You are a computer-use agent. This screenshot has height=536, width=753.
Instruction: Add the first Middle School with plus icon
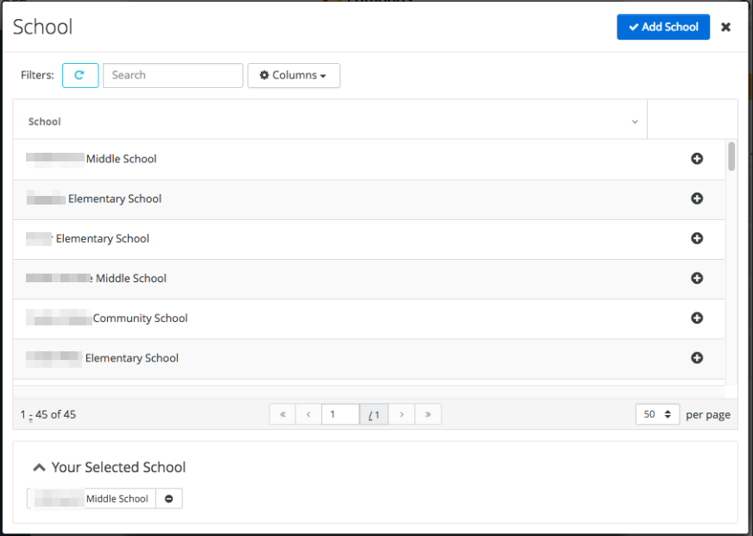click(697, 159)
